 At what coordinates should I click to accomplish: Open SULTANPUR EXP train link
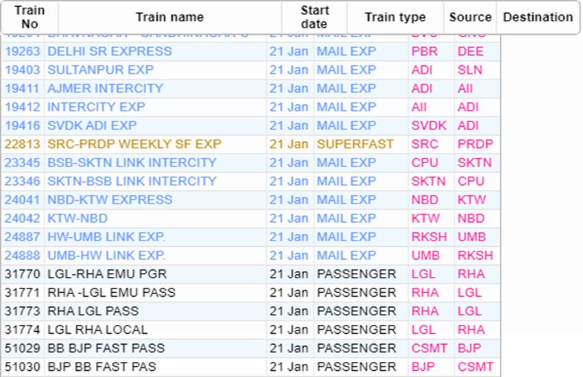(100, 70)
